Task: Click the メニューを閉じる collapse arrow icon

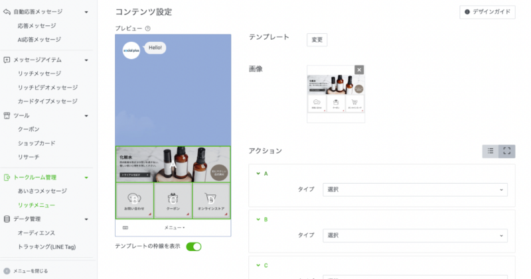Action: (7, 271)
